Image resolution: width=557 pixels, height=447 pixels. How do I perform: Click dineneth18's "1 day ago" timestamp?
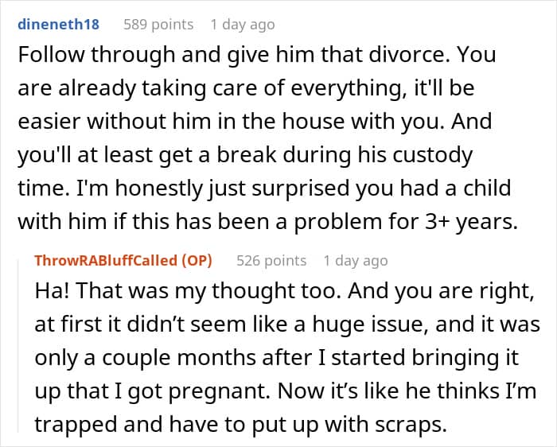coord(243,24)
